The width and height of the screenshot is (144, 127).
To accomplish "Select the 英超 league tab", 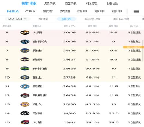I will click(65, 11).
